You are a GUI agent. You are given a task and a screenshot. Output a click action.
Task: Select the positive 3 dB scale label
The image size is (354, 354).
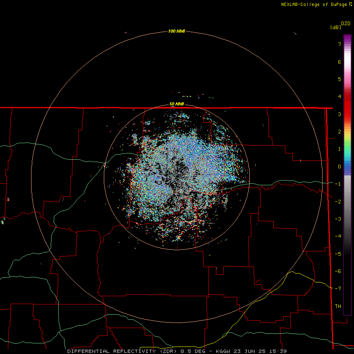339,114
